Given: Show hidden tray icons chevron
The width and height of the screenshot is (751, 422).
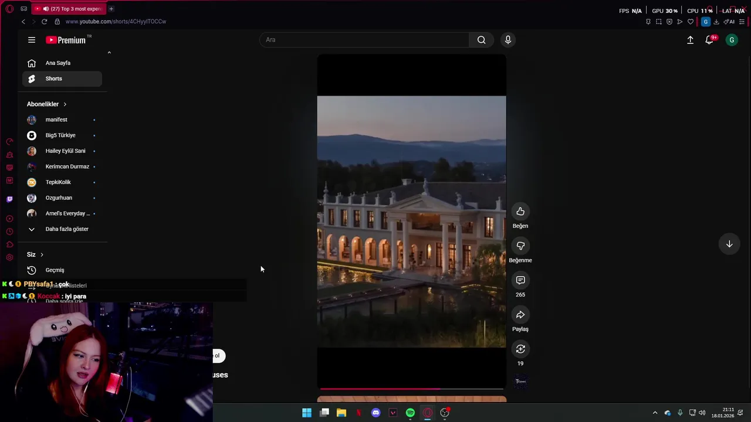Looking at the screenshot, I should point(655,413).
